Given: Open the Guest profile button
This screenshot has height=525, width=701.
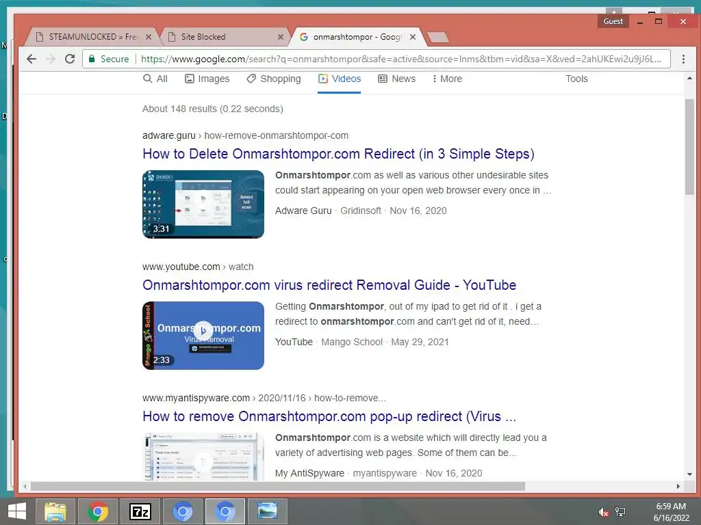Looking at the screenshot, I should pyautogui.click(x=613, y=21).
